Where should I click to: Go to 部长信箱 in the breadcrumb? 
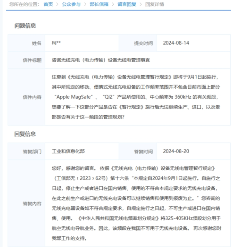pos(99,4)
